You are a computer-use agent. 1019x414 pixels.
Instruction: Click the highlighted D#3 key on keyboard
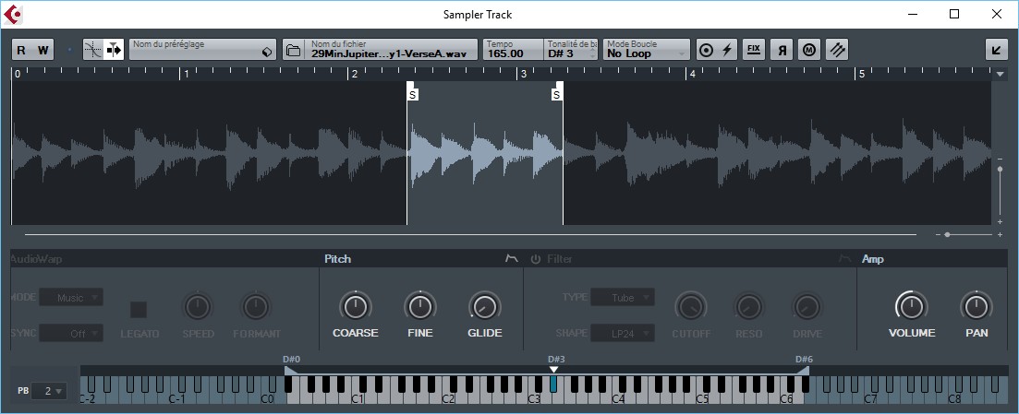click(x=553, y=384)
